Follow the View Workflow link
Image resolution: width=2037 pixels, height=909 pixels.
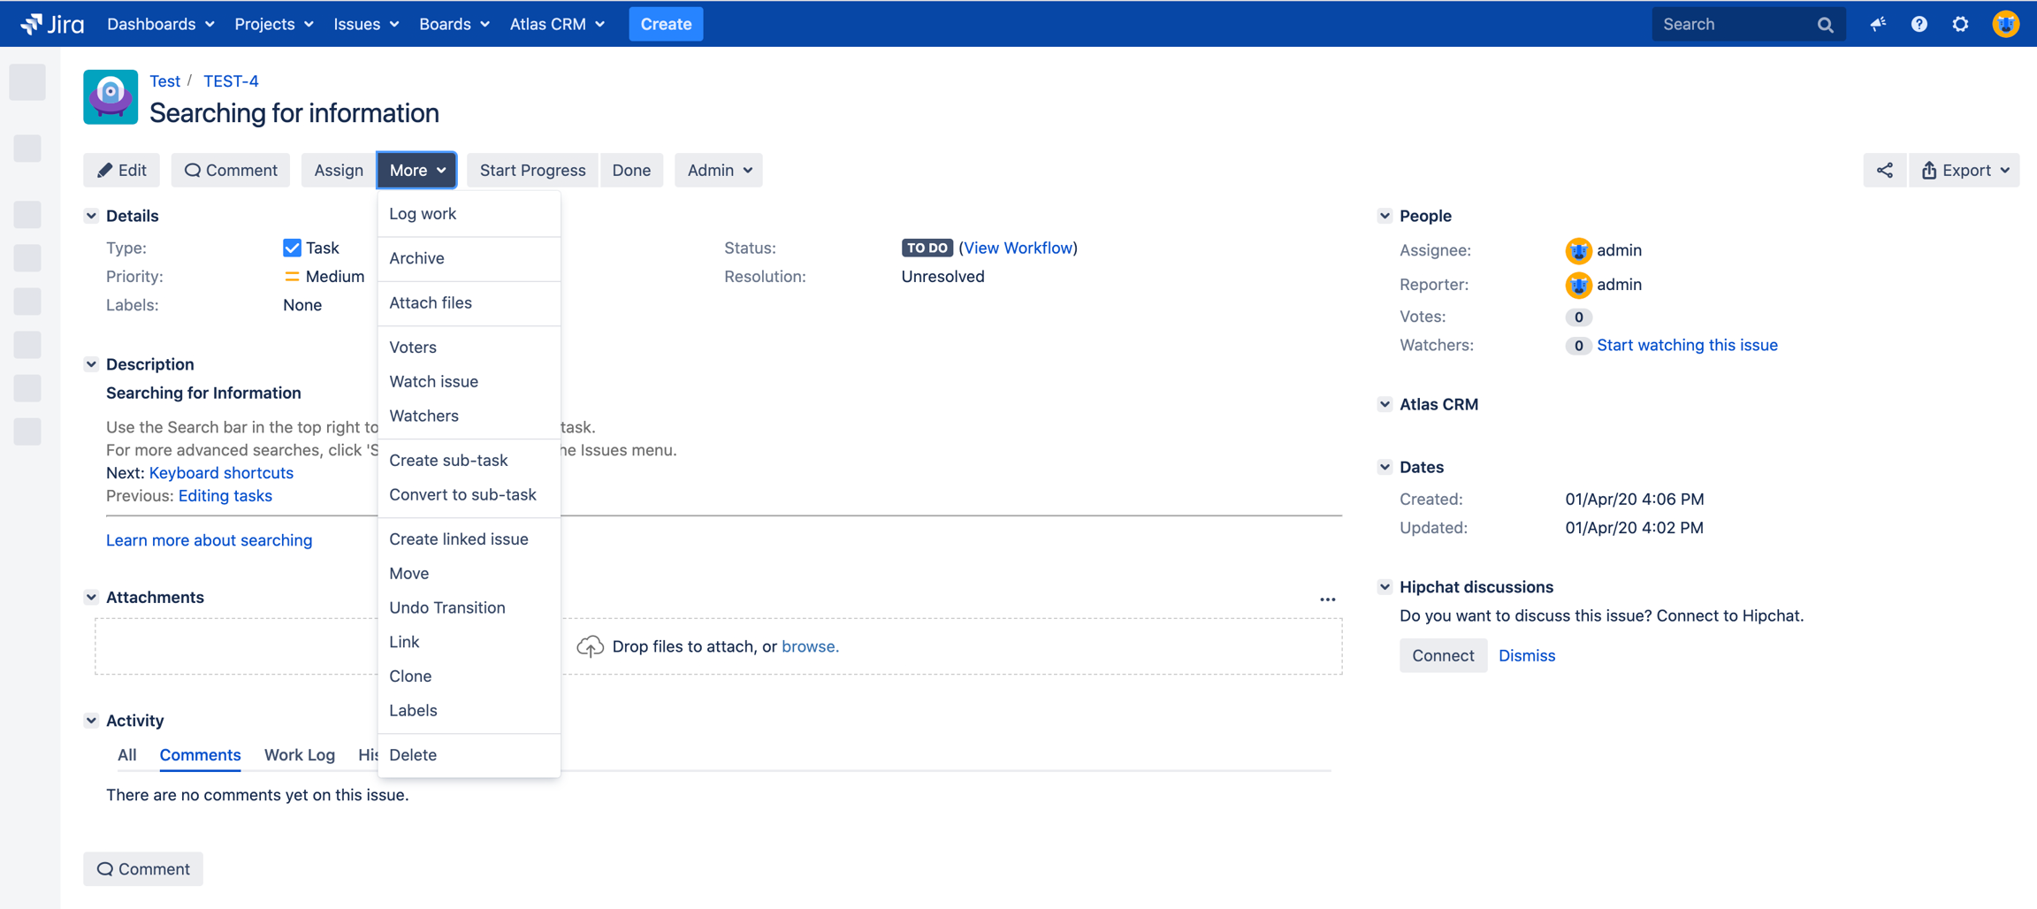pos(1018,248)
